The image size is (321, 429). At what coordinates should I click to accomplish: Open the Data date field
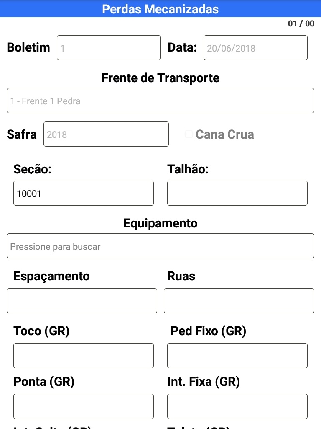pyautogui.click(x=255, y=48)
